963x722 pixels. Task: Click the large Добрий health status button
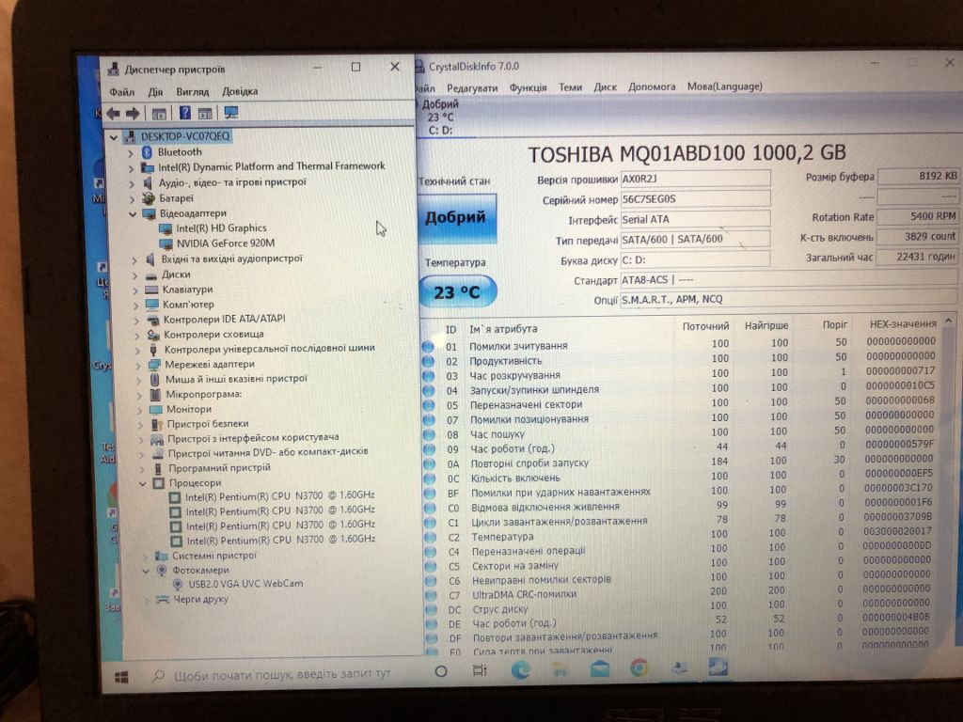click(456, 218)
